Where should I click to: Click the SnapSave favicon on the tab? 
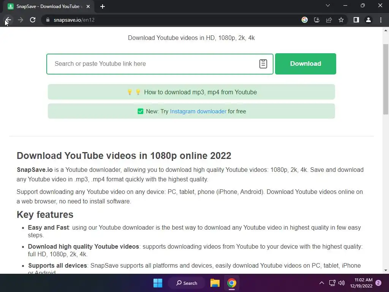10,6
